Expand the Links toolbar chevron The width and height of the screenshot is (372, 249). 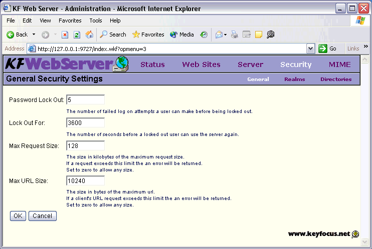coord(366,46)
